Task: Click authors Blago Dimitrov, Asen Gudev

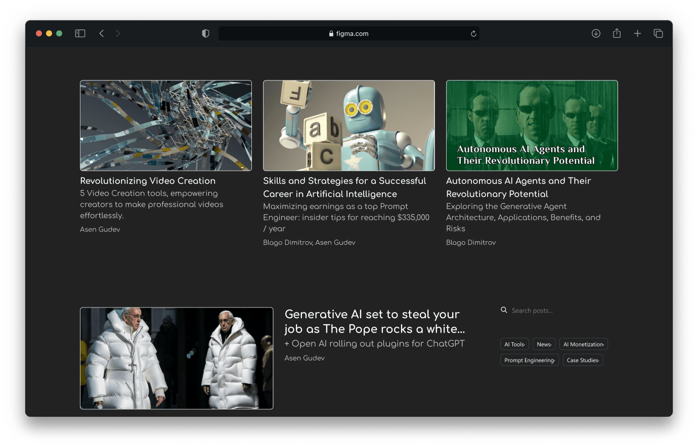Action: (x=309, y=242)
